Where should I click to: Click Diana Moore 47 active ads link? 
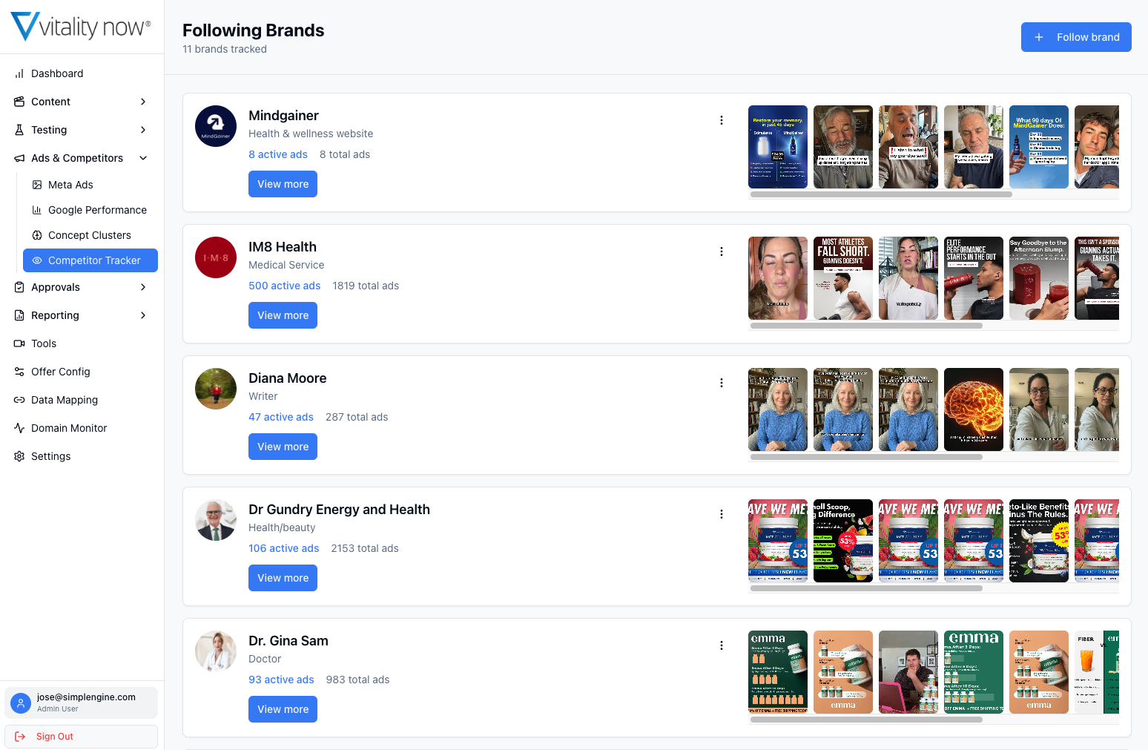(281, 417)
